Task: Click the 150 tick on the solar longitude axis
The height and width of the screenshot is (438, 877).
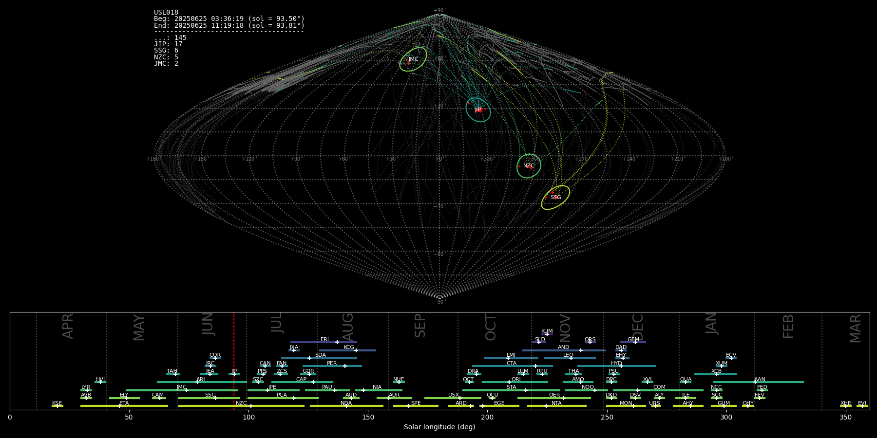Action: point(368,417)
